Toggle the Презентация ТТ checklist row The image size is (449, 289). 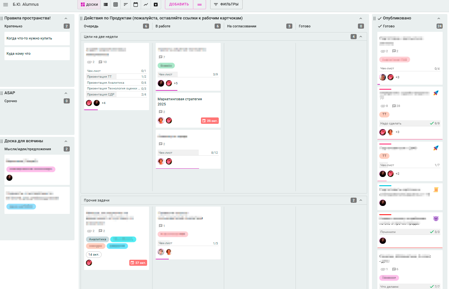[x=117, y=77]
